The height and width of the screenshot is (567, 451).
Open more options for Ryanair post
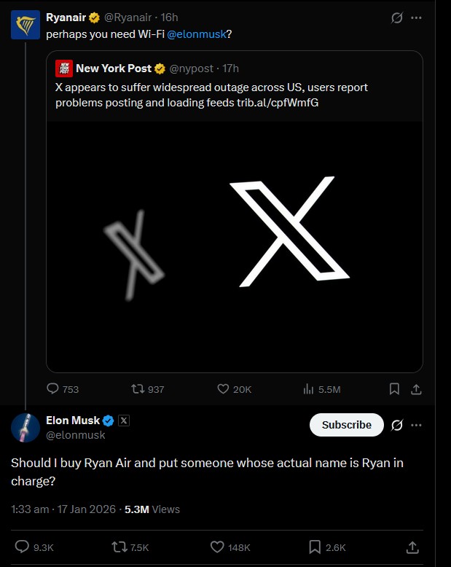[x=417, y=17]
